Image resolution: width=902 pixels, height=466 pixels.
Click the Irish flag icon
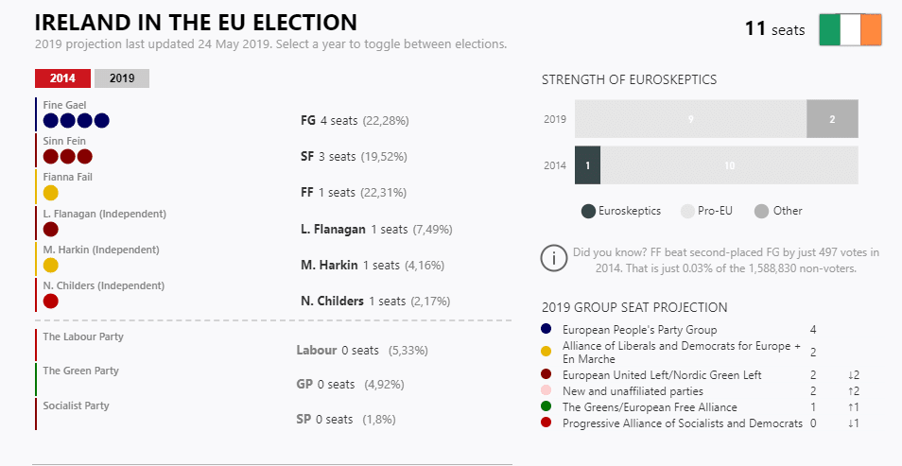[850, 29]
